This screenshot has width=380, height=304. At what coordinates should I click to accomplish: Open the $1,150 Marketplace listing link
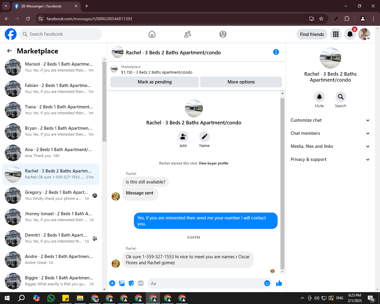tap(156, 72)
